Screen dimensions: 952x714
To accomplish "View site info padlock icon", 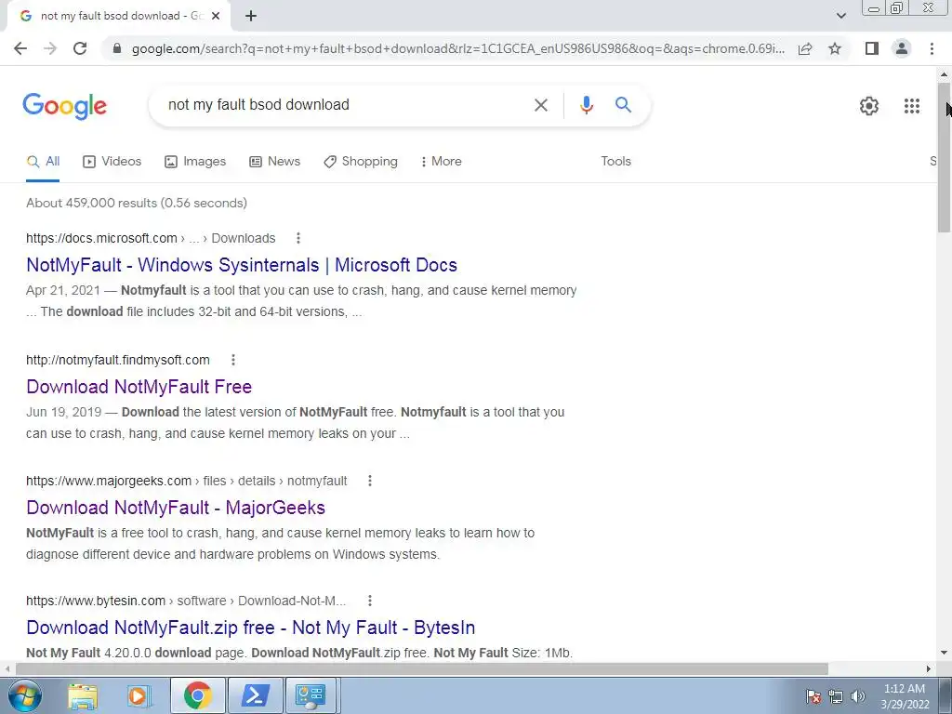I will tap(117, 48).
